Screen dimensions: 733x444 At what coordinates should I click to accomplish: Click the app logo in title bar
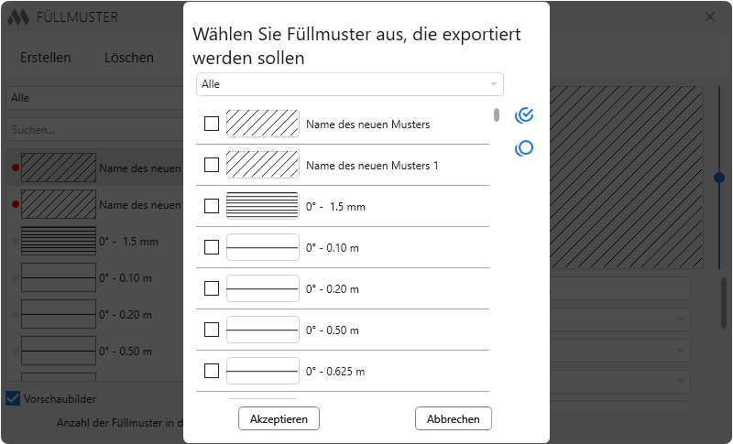pyautogui.click(x=19, y=17)
